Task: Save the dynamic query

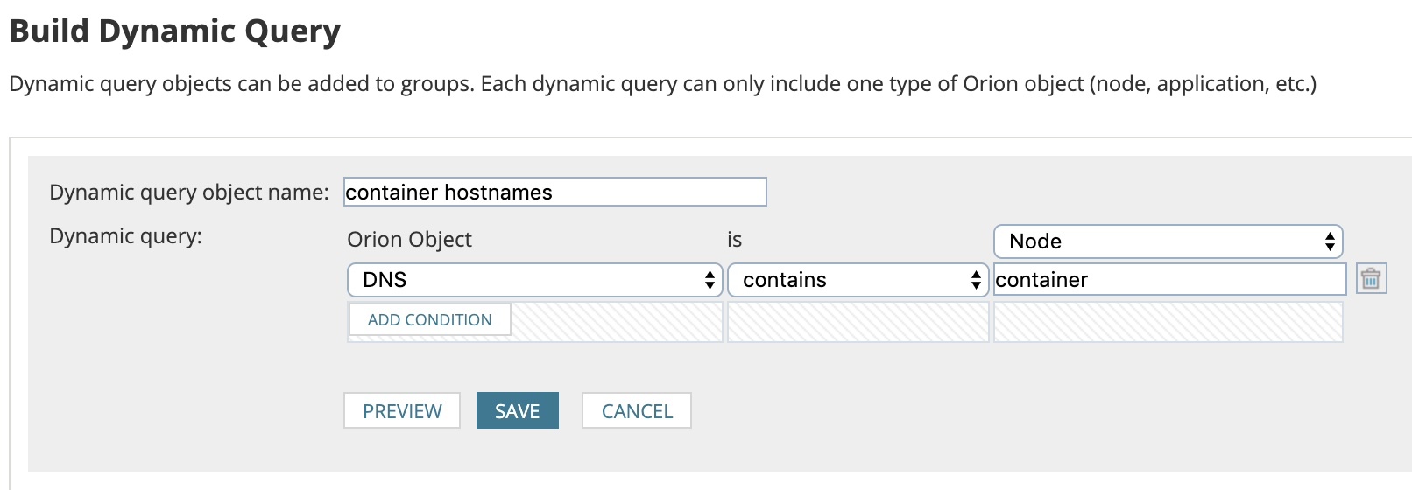Action: pos(517,410)
